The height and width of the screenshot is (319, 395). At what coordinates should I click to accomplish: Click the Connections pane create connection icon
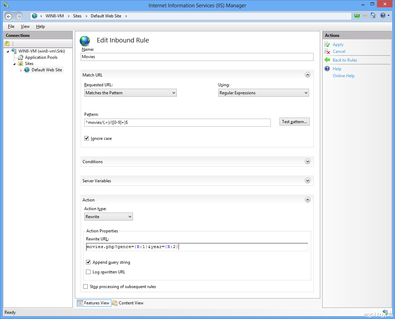[x=7, y=43]
